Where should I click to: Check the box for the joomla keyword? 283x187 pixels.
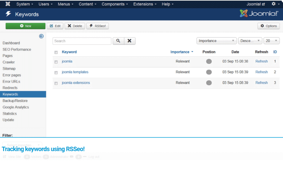[56, 62]
